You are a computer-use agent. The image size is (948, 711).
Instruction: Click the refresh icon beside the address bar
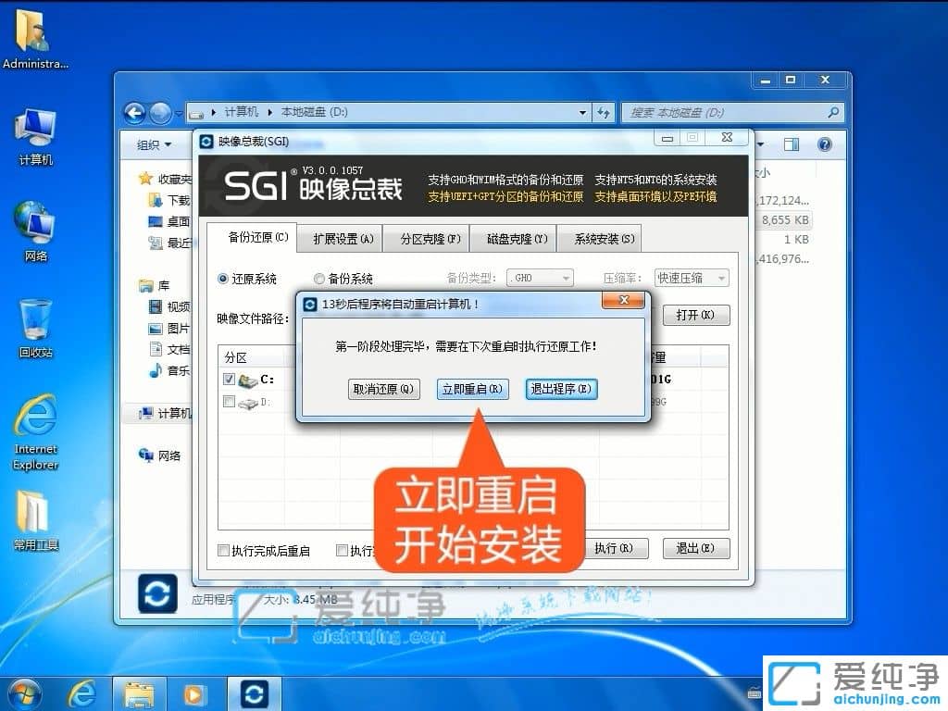click(x=604, y=112)
